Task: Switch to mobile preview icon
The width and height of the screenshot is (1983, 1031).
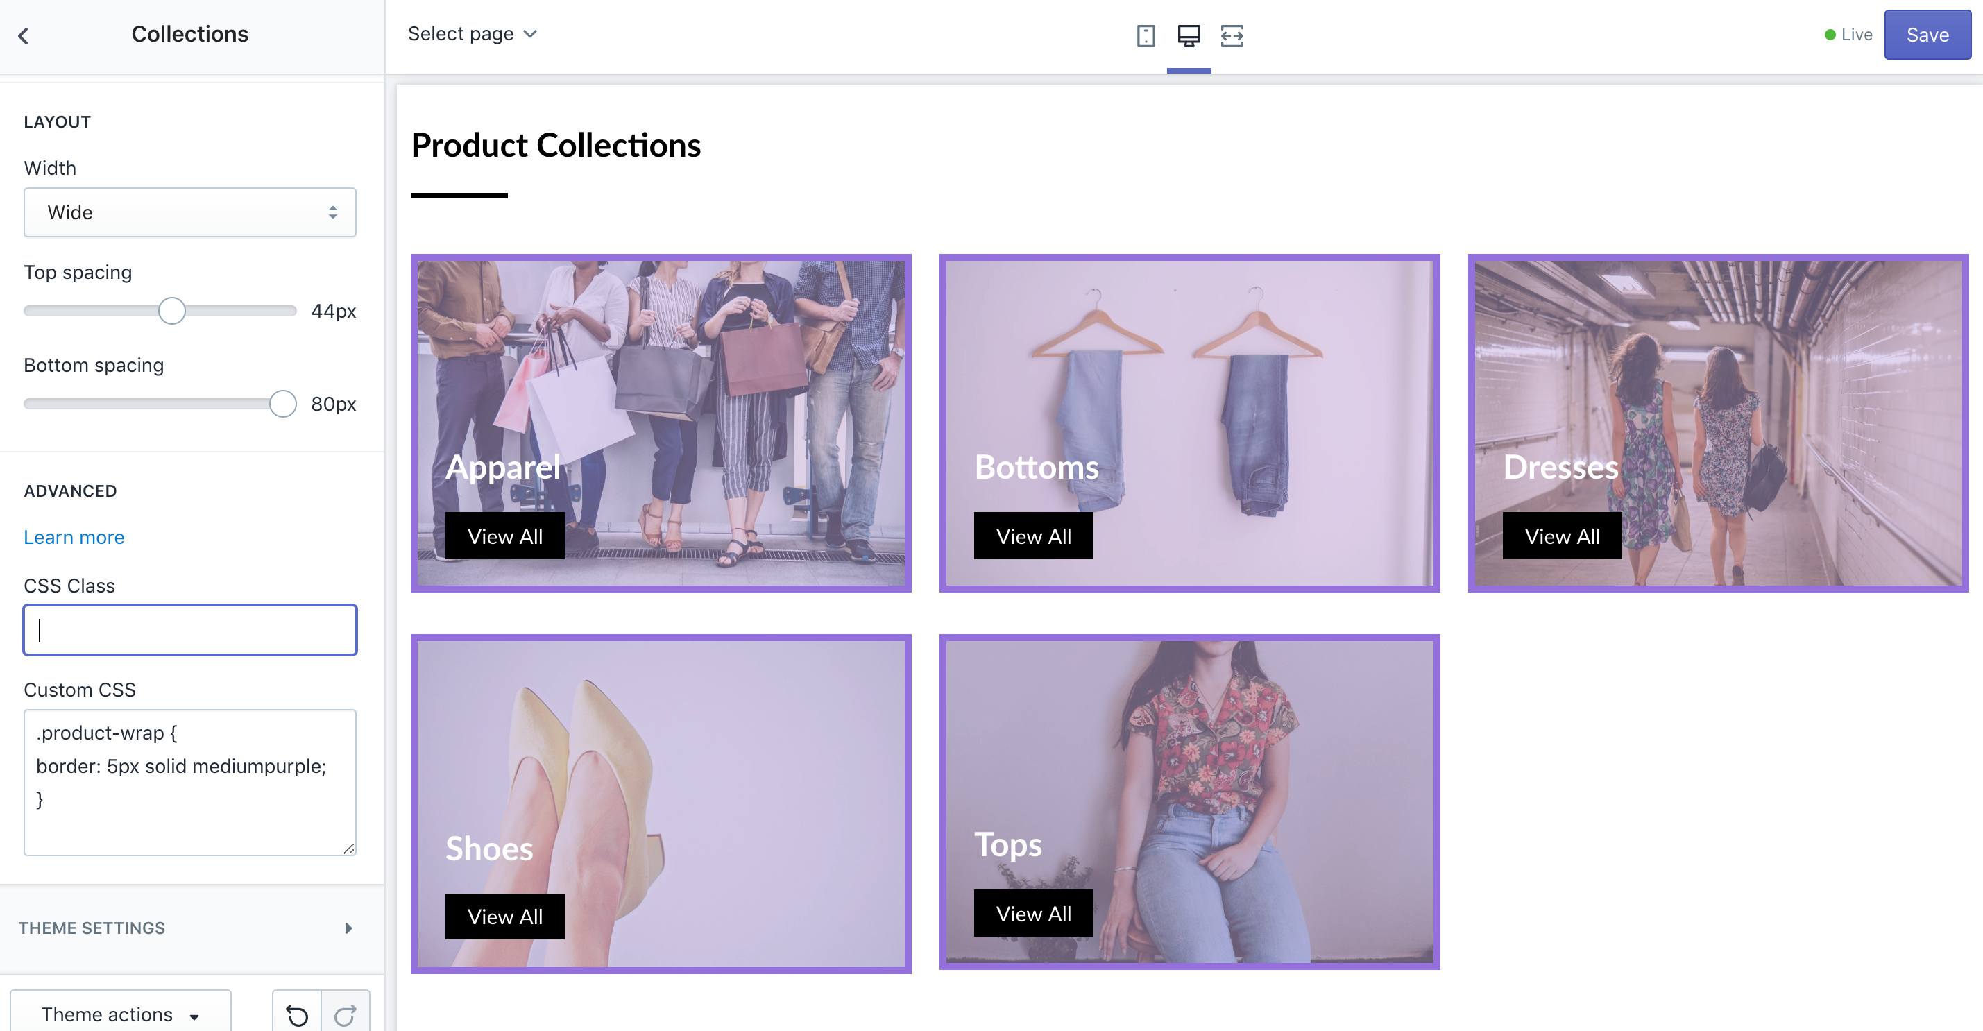Action: (x=1146, y=35)
